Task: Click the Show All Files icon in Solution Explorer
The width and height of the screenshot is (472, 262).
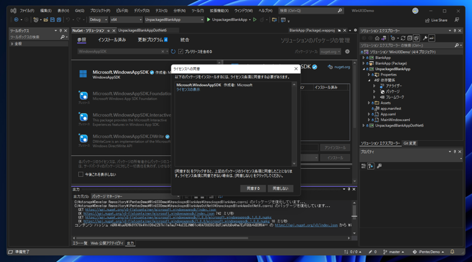Action: point(416,38)
